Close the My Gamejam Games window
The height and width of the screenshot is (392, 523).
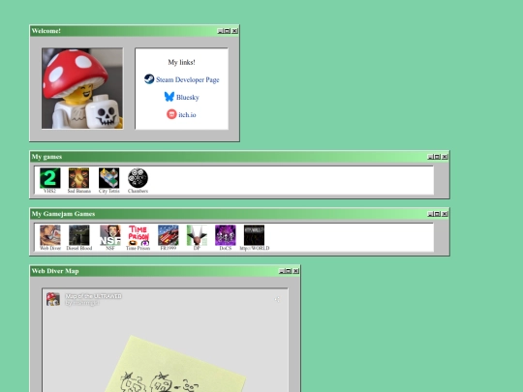coord(445,214)
